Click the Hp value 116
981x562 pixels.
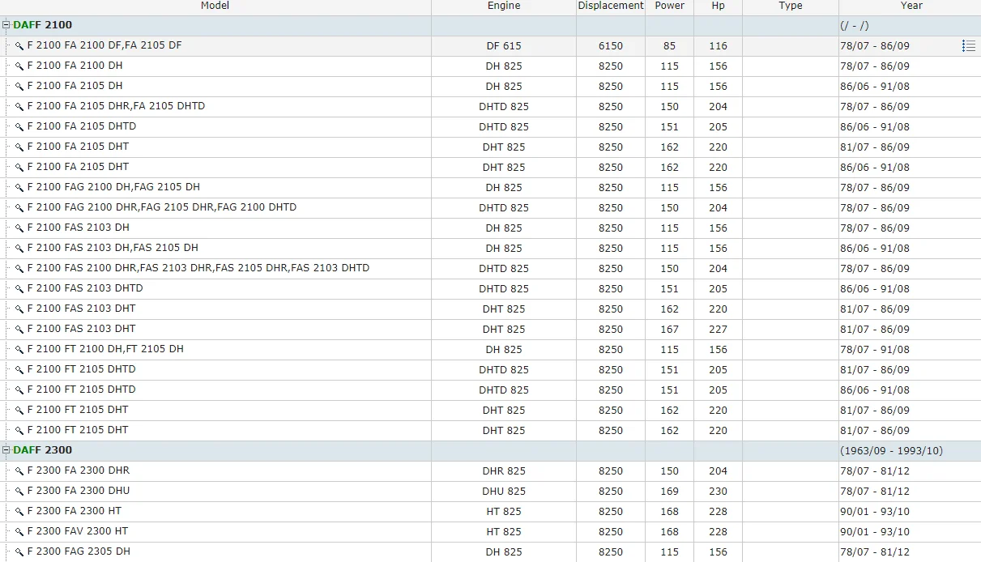(718, 46)
